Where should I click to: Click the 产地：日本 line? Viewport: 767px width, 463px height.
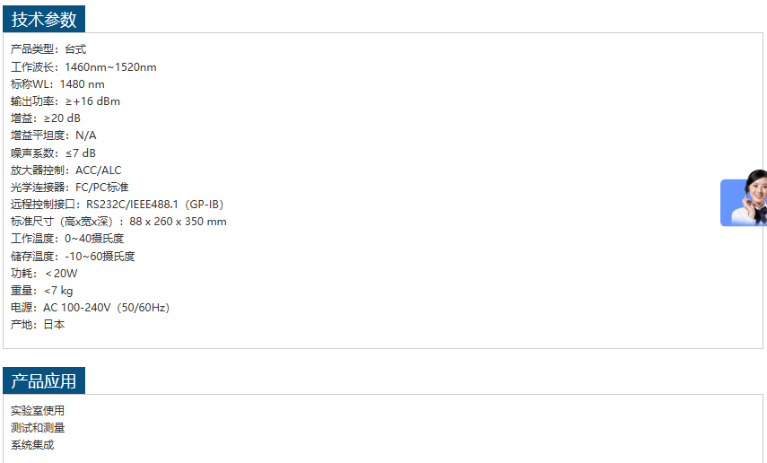[38, 325]
